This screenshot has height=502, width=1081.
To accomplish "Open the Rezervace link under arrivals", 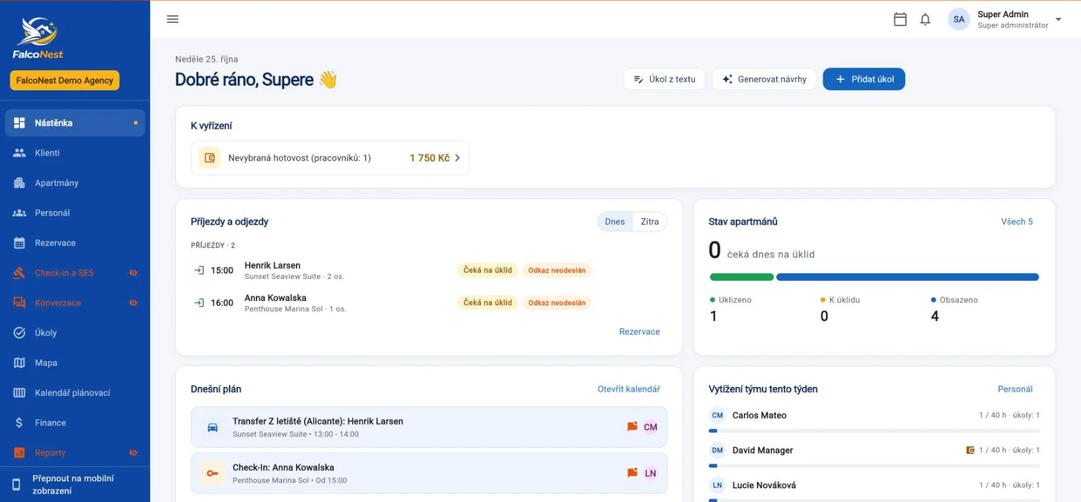I will [x=639, y=332].
